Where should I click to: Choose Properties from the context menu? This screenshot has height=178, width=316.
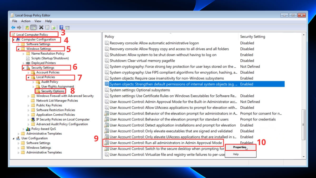click(240, 147)
